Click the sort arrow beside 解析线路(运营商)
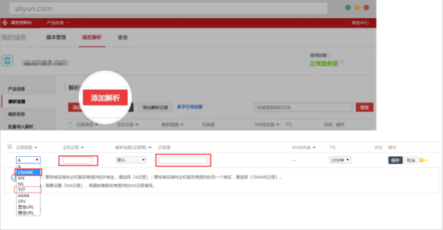The height and width of the screenshot is (230, 443). click(x=150, y=147)
